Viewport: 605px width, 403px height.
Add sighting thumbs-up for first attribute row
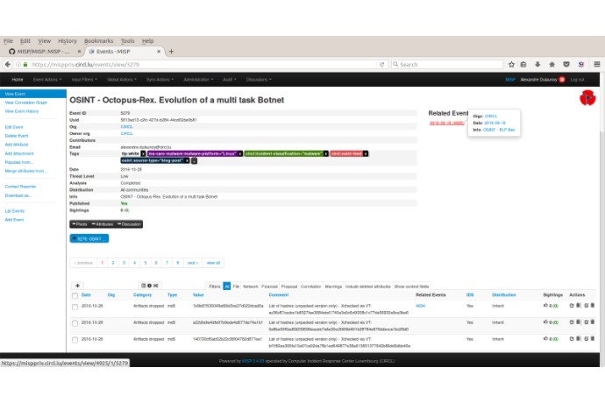tap(545, 306)
